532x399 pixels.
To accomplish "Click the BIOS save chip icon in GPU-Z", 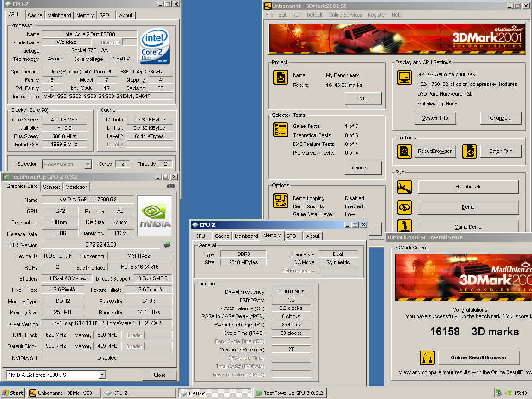I will pos(167,245).
